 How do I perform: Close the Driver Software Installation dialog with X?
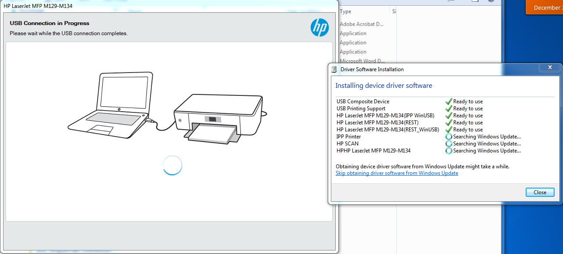[x=550, y=68]
